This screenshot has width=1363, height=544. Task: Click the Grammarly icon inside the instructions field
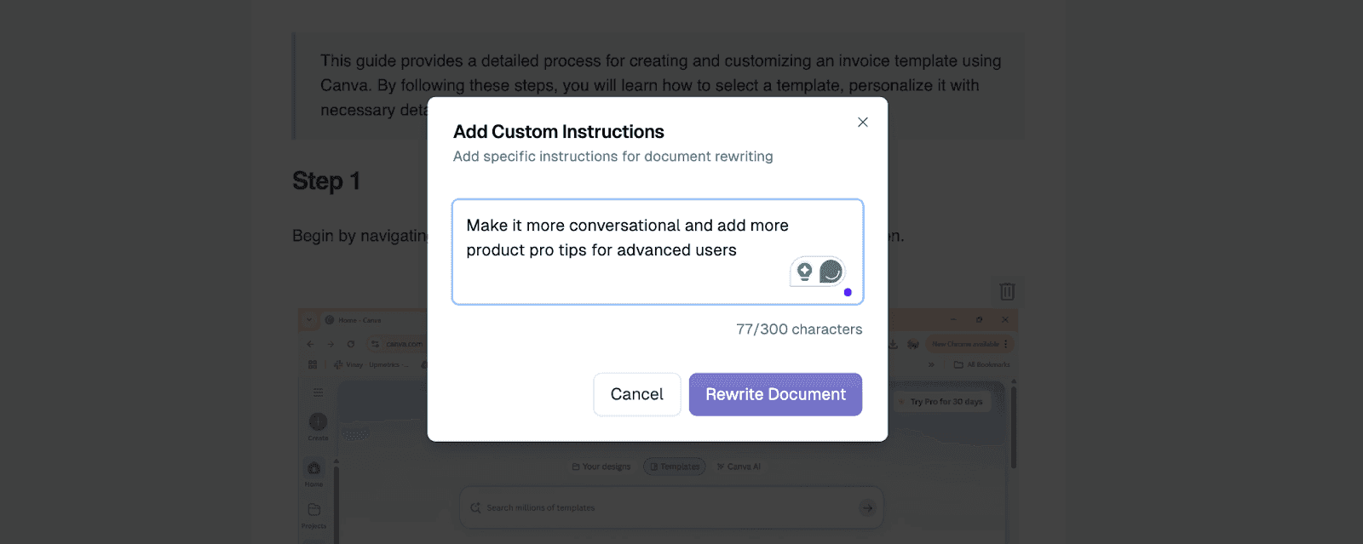pos(832,272)
